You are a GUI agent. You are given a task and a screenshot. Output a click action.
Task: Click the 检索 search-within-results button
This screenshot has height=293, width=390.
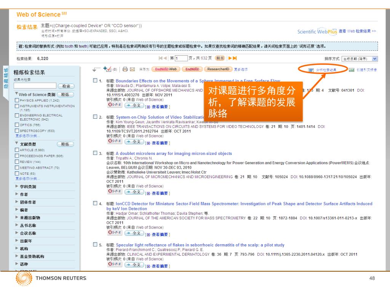66,86
